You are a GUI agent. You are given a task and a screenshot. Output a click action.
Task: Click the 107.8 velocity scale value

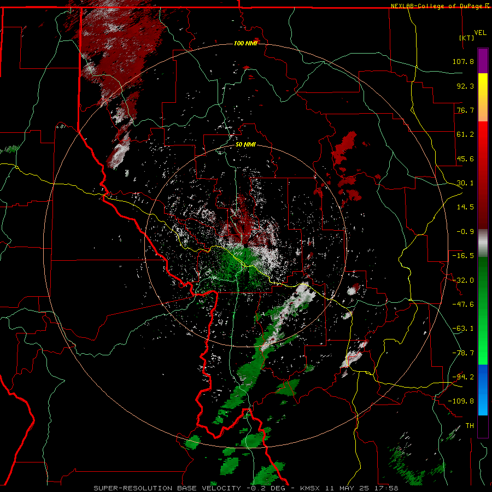(463, 61)
